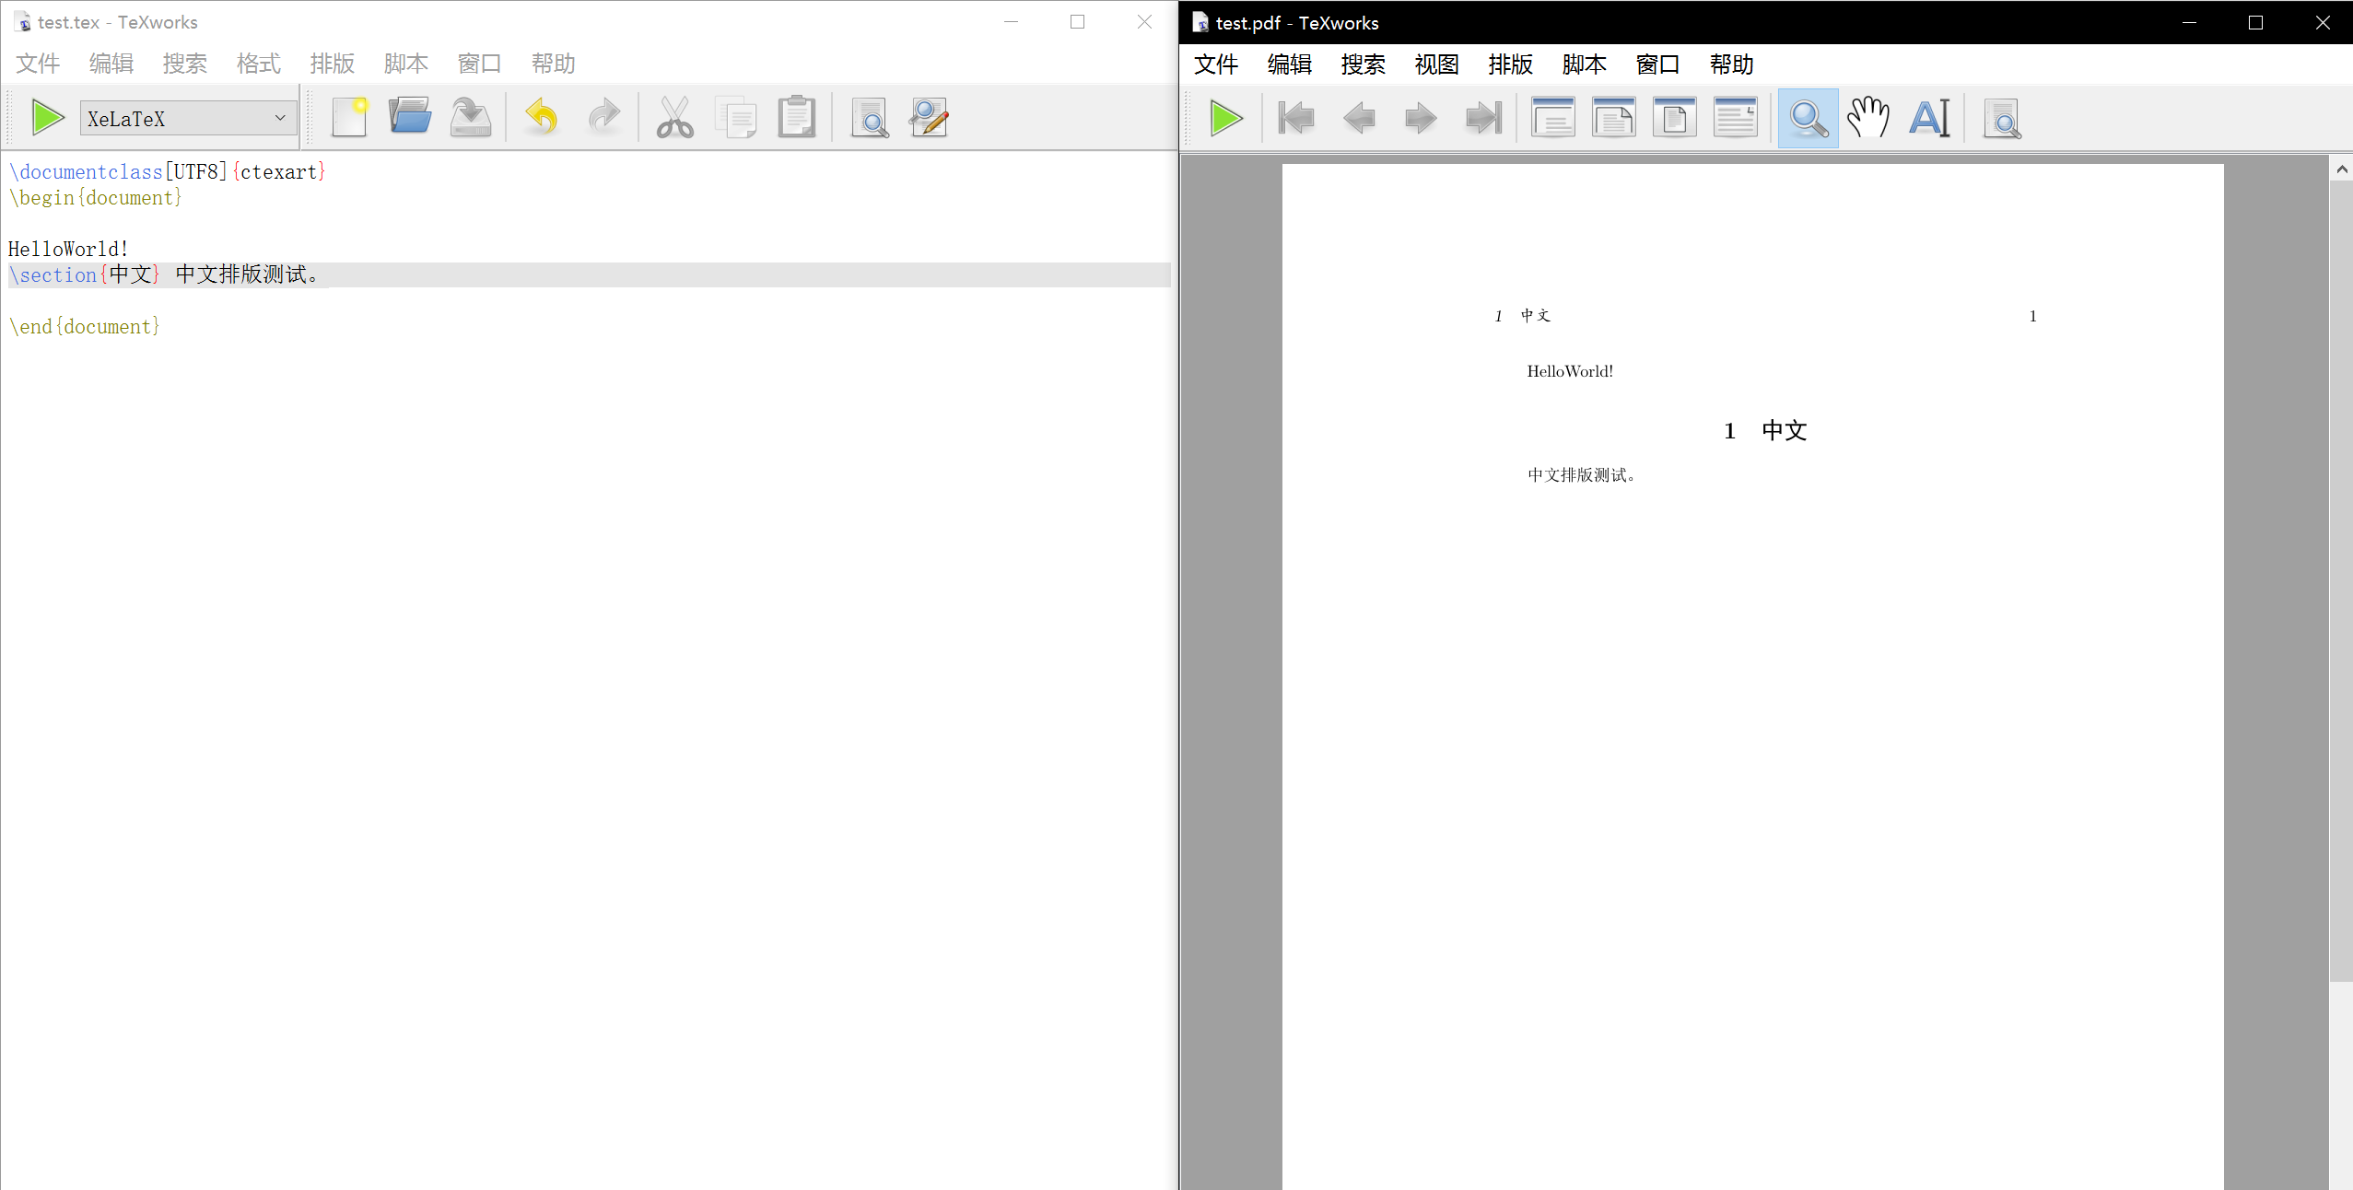
Task: Open the 格式 menu in editor window
Action: tap(258, 64)
